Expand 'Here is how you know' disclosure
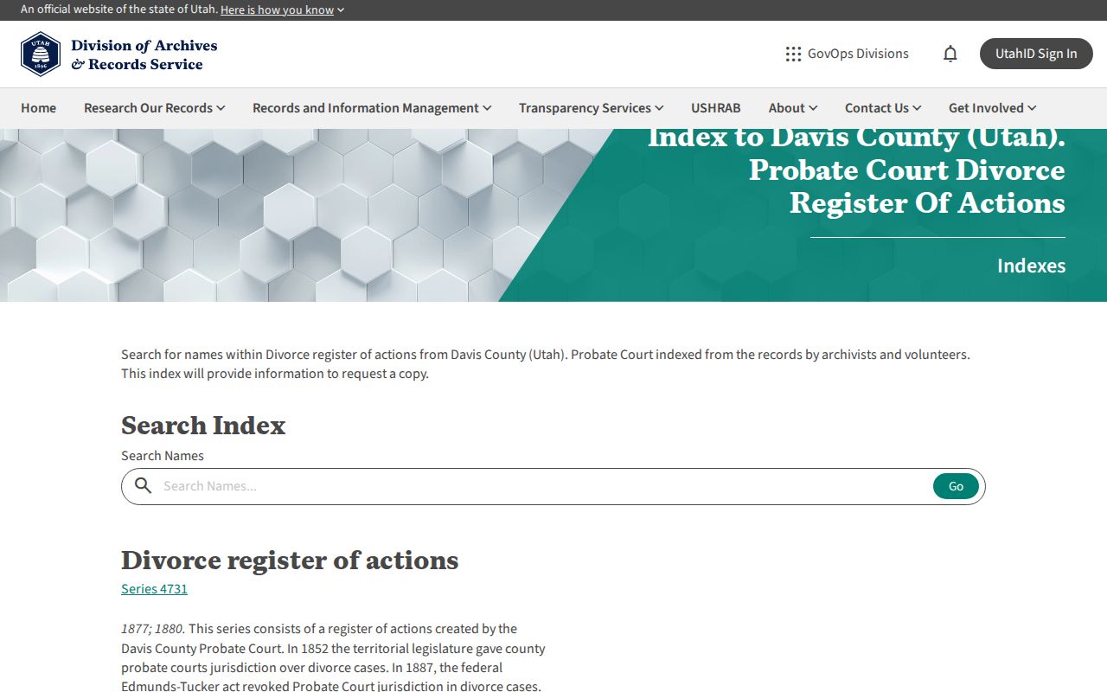The image size is (1107, 692). (283, 10)
